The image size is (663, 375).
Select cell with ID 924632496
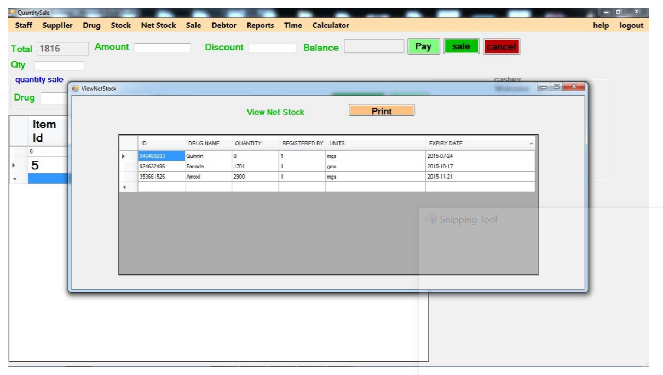[161, 166]
